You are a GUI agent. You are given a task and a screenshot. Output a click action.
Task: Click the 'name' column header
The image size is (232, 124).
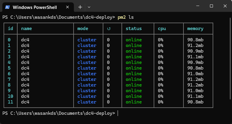pos(27,29)
